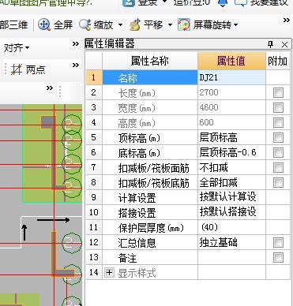This screenshot has width=293, height=306.
Task: Edit the 名称 value DJ21
Action: pyautogui.click(x=231, y=77)
